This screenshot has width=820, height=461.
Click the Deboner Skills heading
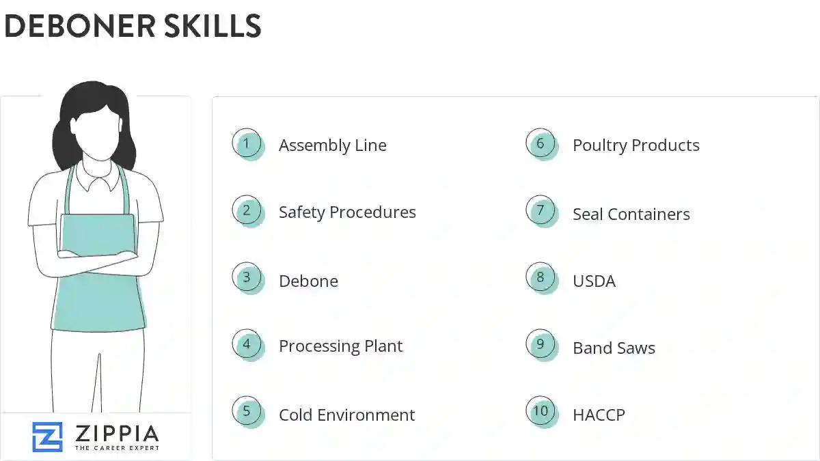[133, 26]
